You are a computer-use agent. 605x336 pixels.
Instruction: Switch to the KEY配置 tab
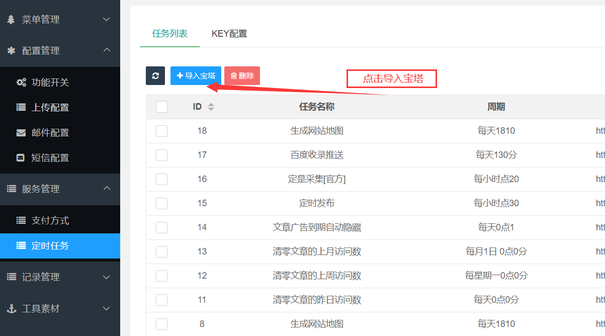tap(229, 34)
